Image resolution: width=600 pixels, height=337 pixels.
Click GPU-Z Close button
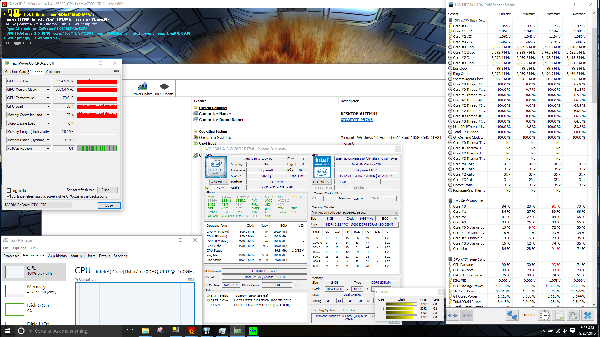click(x=109, y=205)
